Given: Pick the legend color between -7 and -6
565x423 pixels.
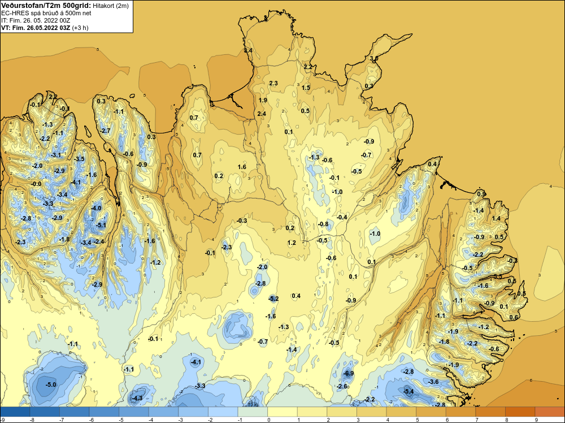Looking at the screenshot, I should [75, 412].
